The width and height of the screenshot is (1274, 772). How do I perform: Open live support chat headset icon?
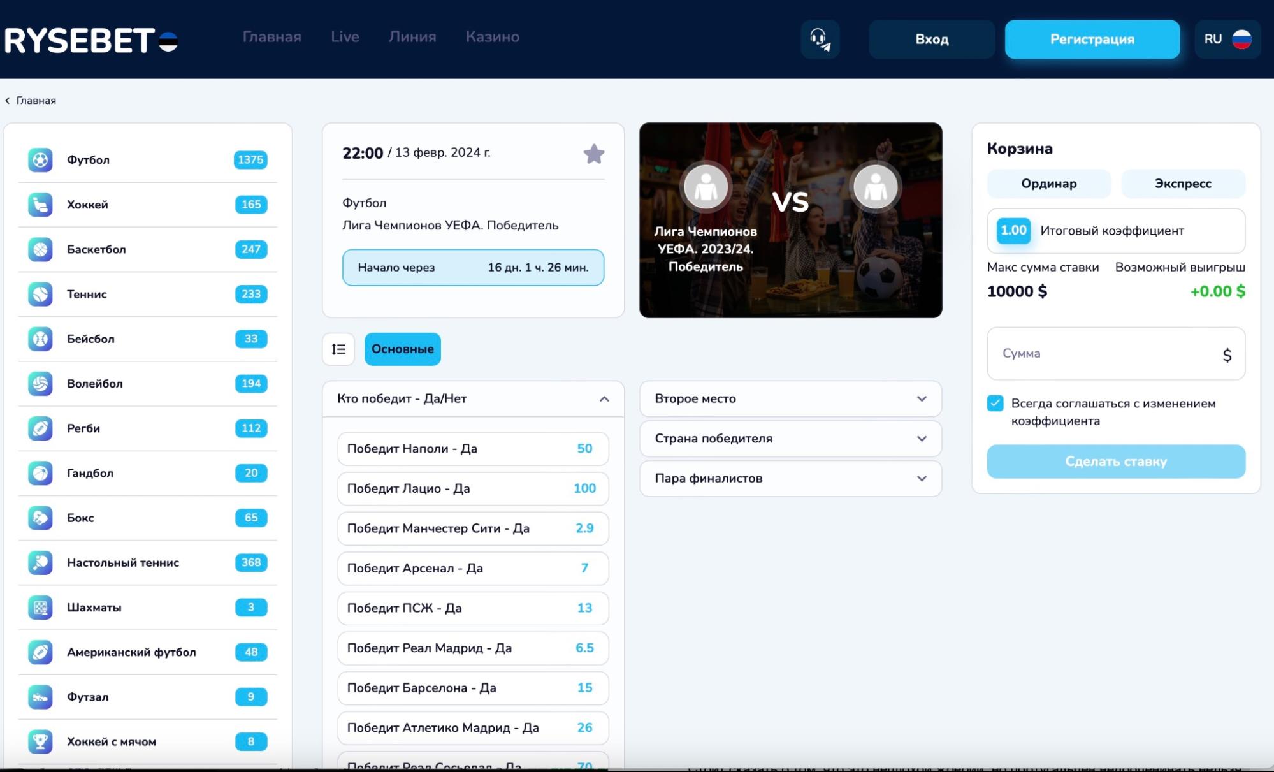pos(820,39)
